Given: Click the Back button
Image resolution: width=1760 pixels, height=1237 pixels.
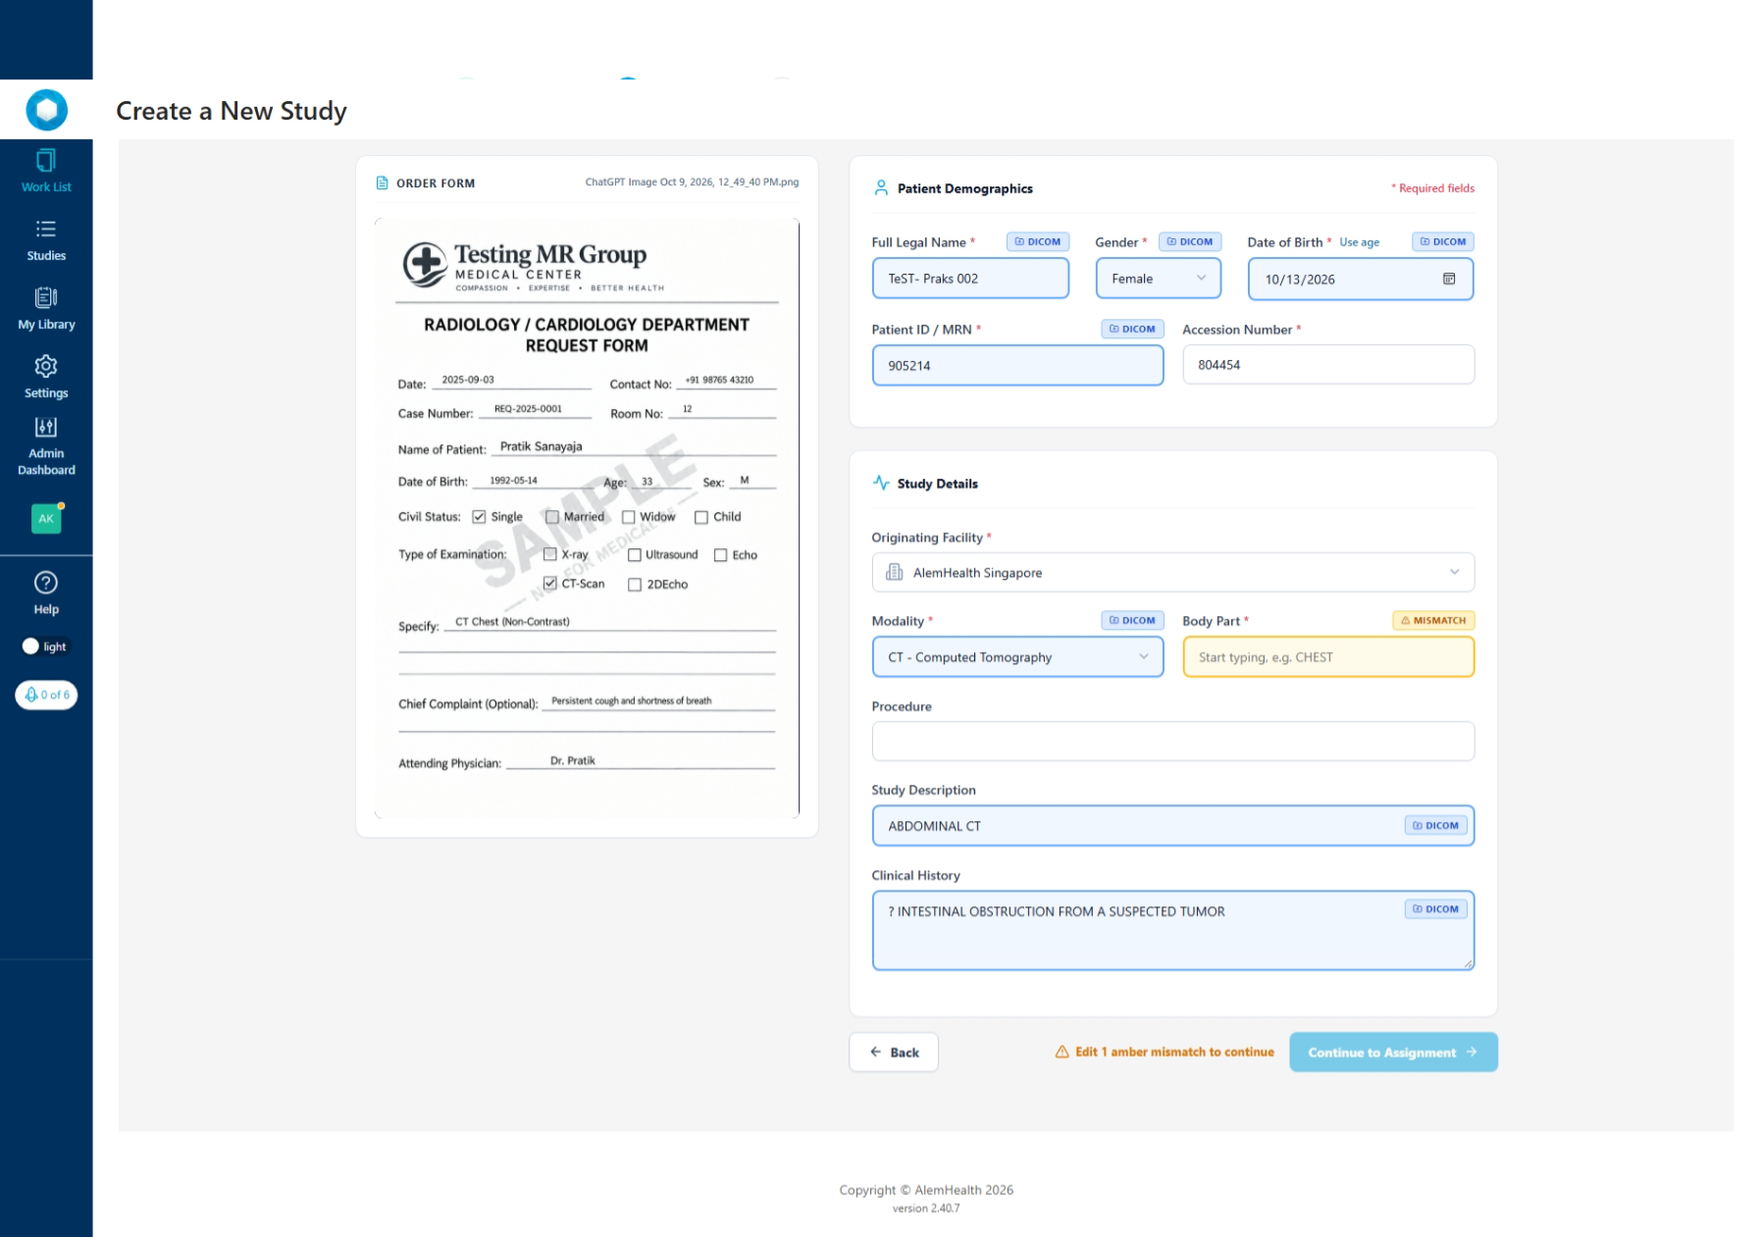Looking at the screenshot, I should (894, 1053).
